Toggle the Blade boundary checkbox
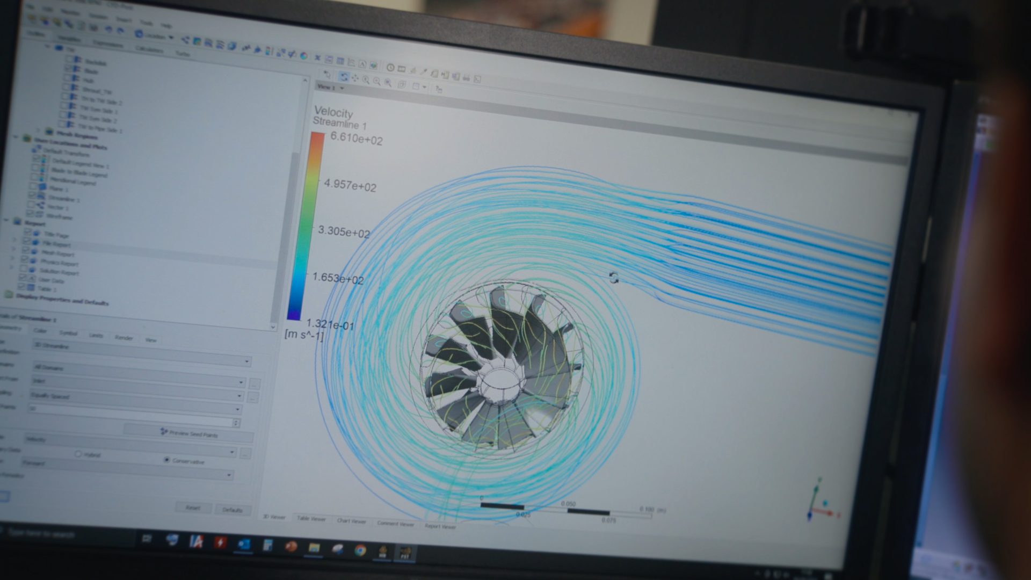This screenshot has height=580, width=1031. (69, 69)
